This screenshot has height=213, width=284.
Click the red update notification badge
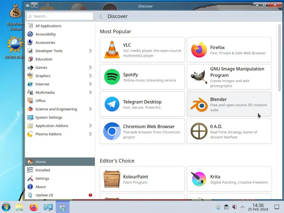tap(90, 195)
